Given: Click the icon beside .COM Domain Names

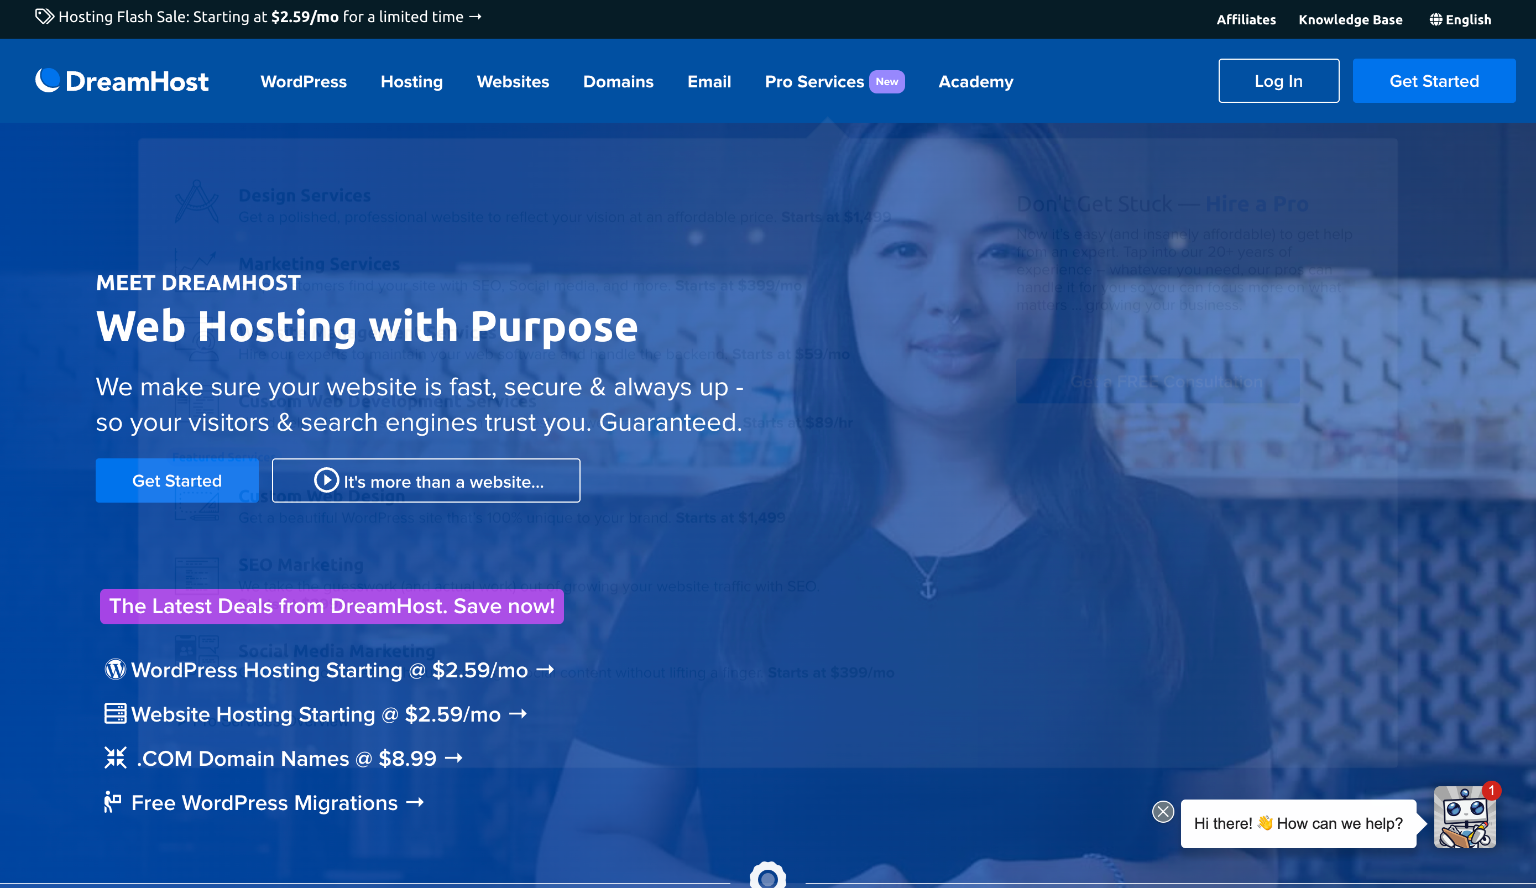Looking at the screenshot, I should pyautogui.click(x=115, y=758).
